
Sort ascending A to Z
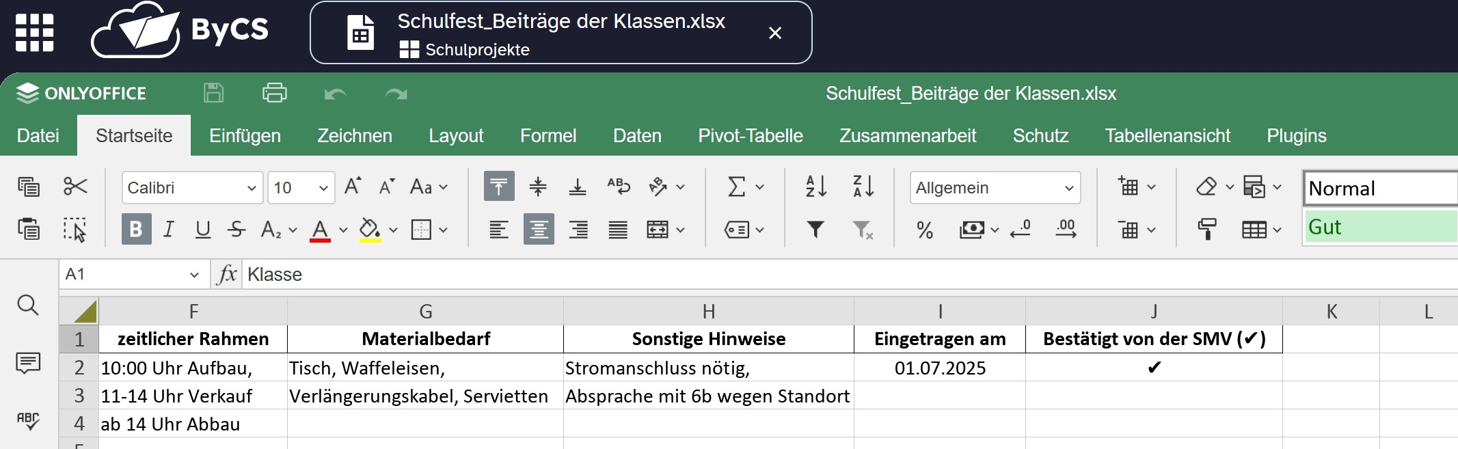pos(816,187)
